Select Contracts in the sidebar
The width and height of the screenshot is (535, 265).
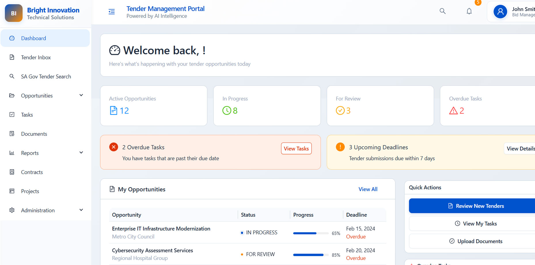click(x=32, y=172)
